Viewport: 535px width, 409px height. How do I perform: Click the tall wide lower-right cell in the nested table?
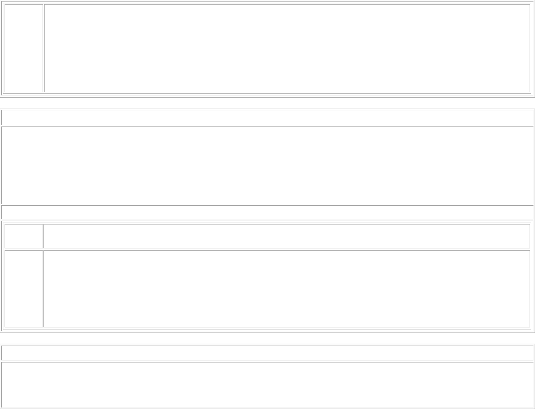point(287,289)
